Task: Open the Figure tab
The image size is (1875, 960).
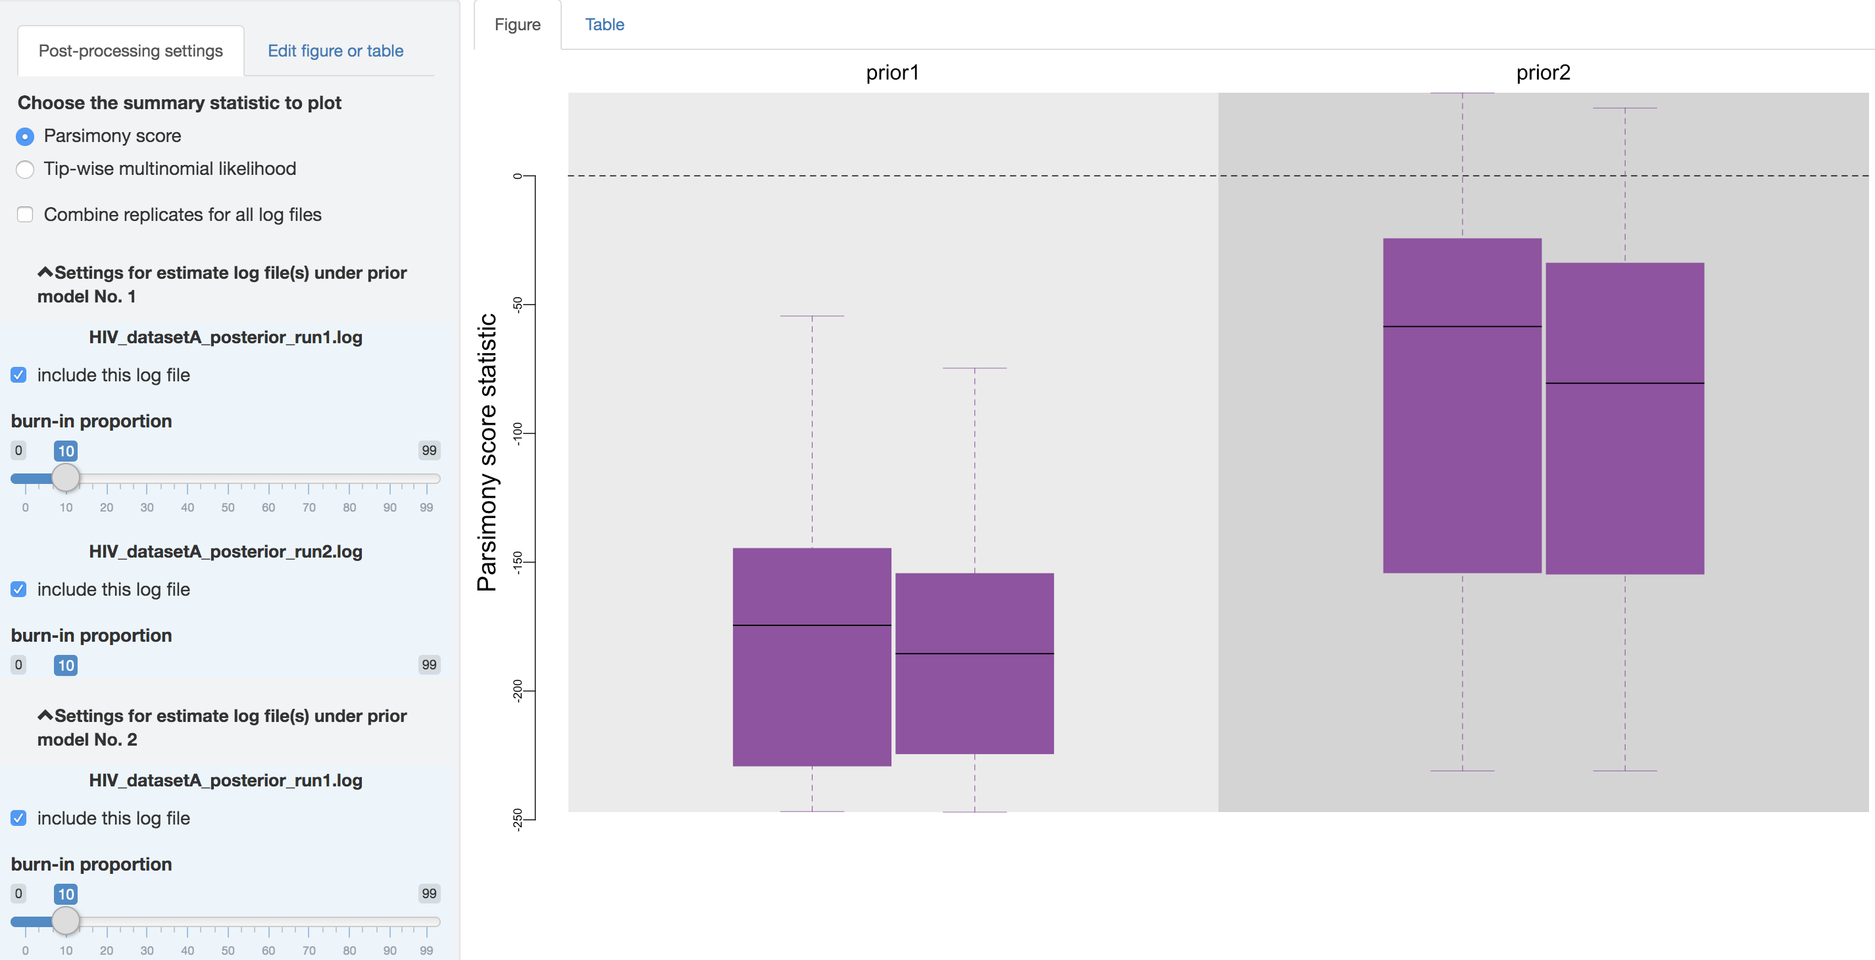Action: tap(518, 25)
